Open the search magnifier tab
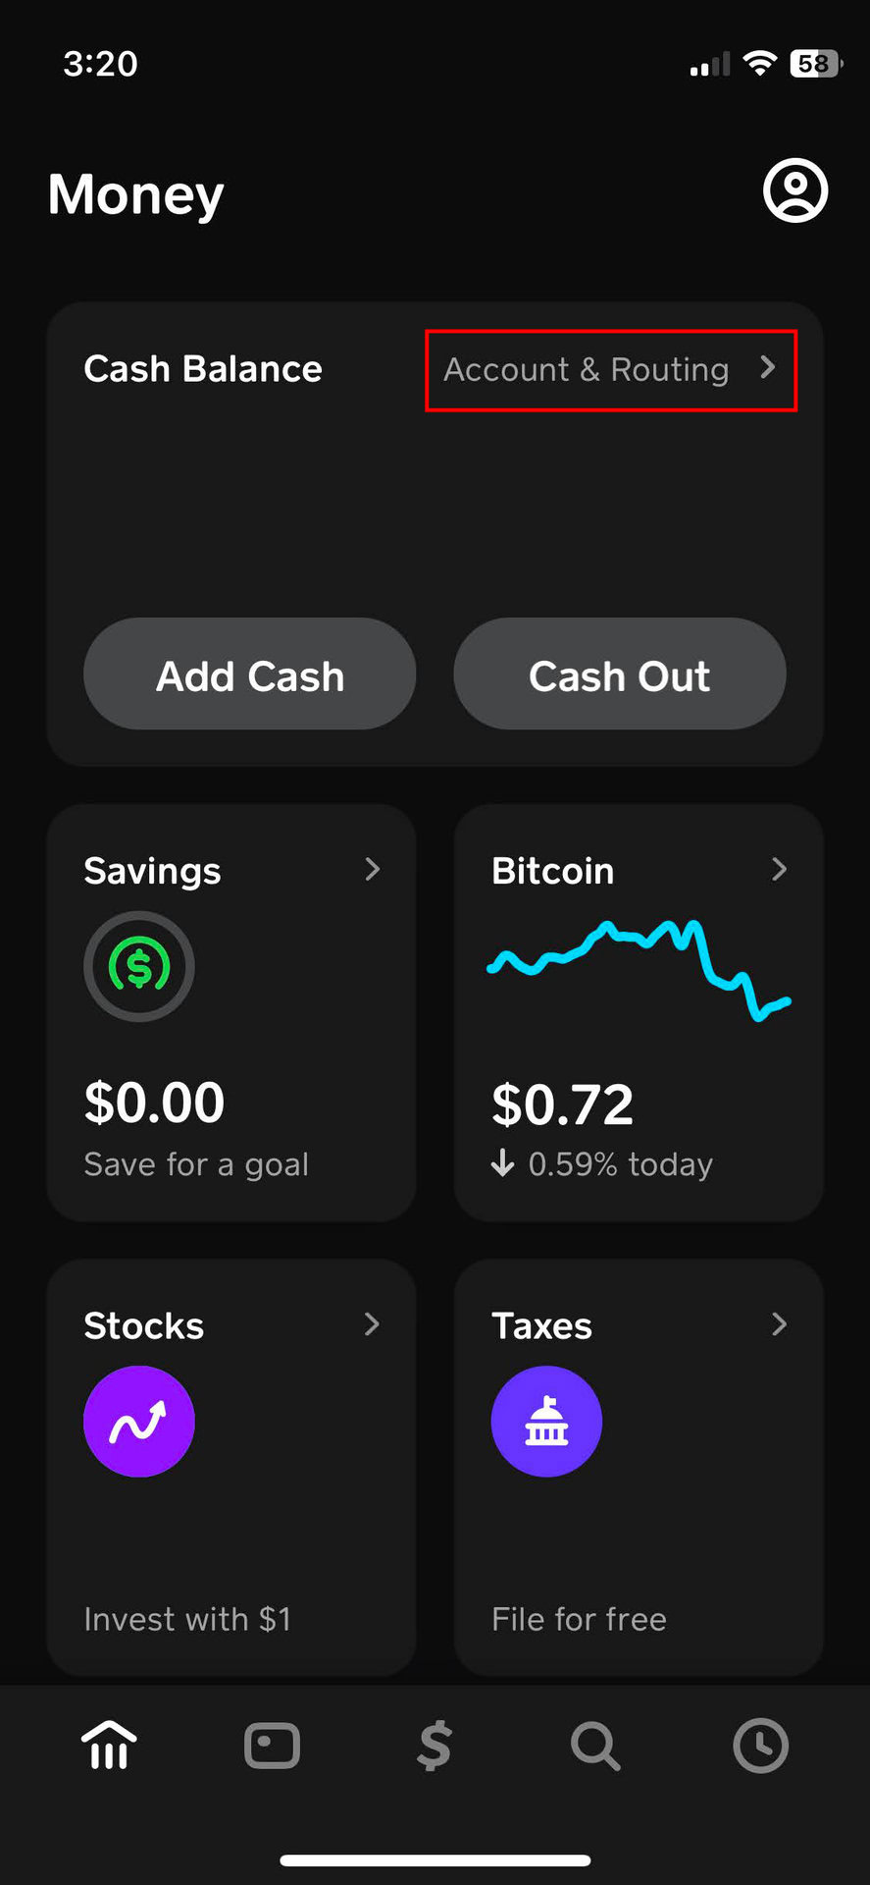 tap(595, 1746)
